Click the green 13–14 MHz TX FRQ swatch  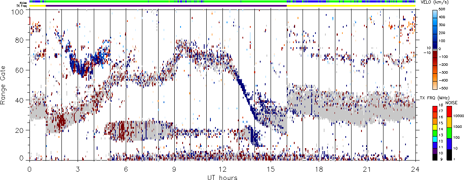pyautogui.click(x=435, y=133)
